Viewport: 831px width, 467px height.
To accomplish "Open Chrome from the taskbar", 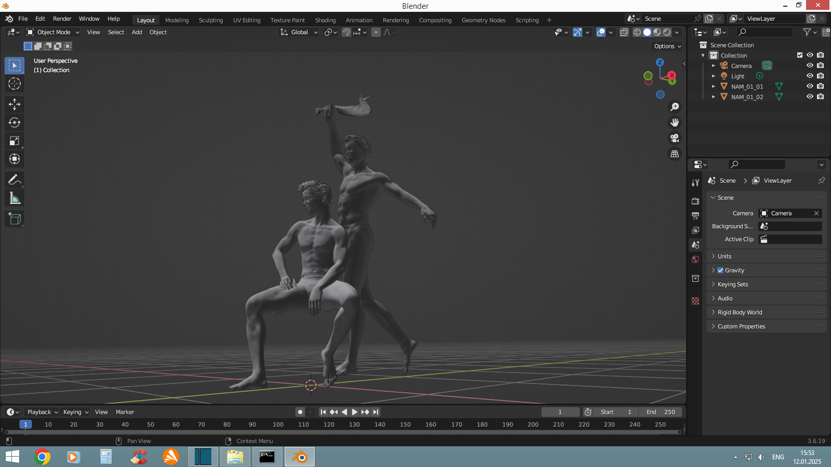I will tap(42, 457).
